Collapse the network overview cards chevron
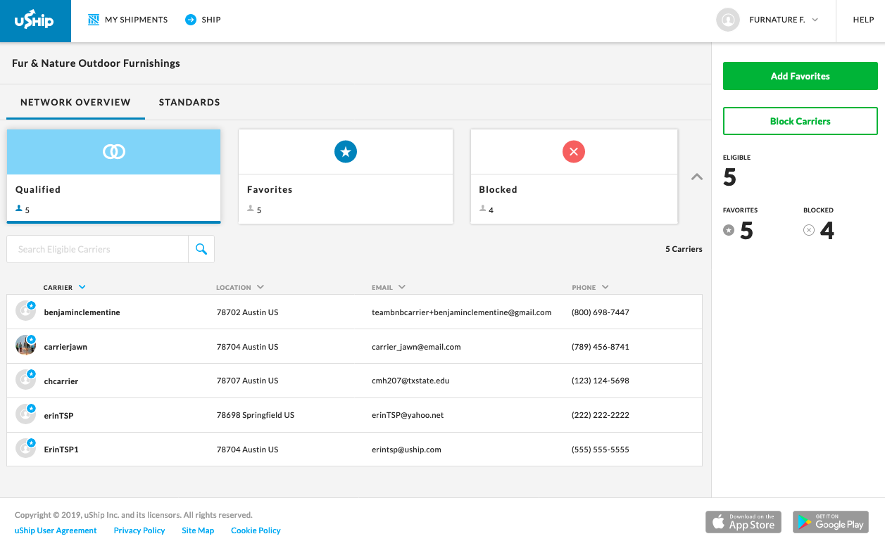Viewport: 885px width, 541px height. (696, 177)
